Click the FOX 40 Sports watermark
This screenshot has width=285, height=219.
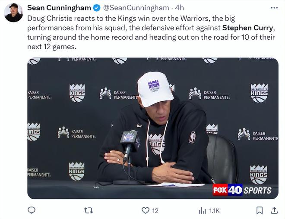click(x=242, y=190)
